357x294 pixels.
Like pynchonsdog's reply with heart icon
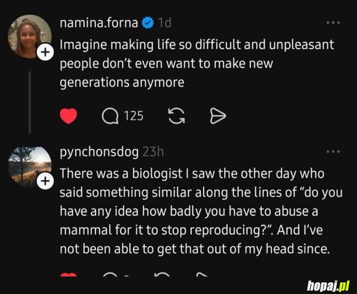68,274
